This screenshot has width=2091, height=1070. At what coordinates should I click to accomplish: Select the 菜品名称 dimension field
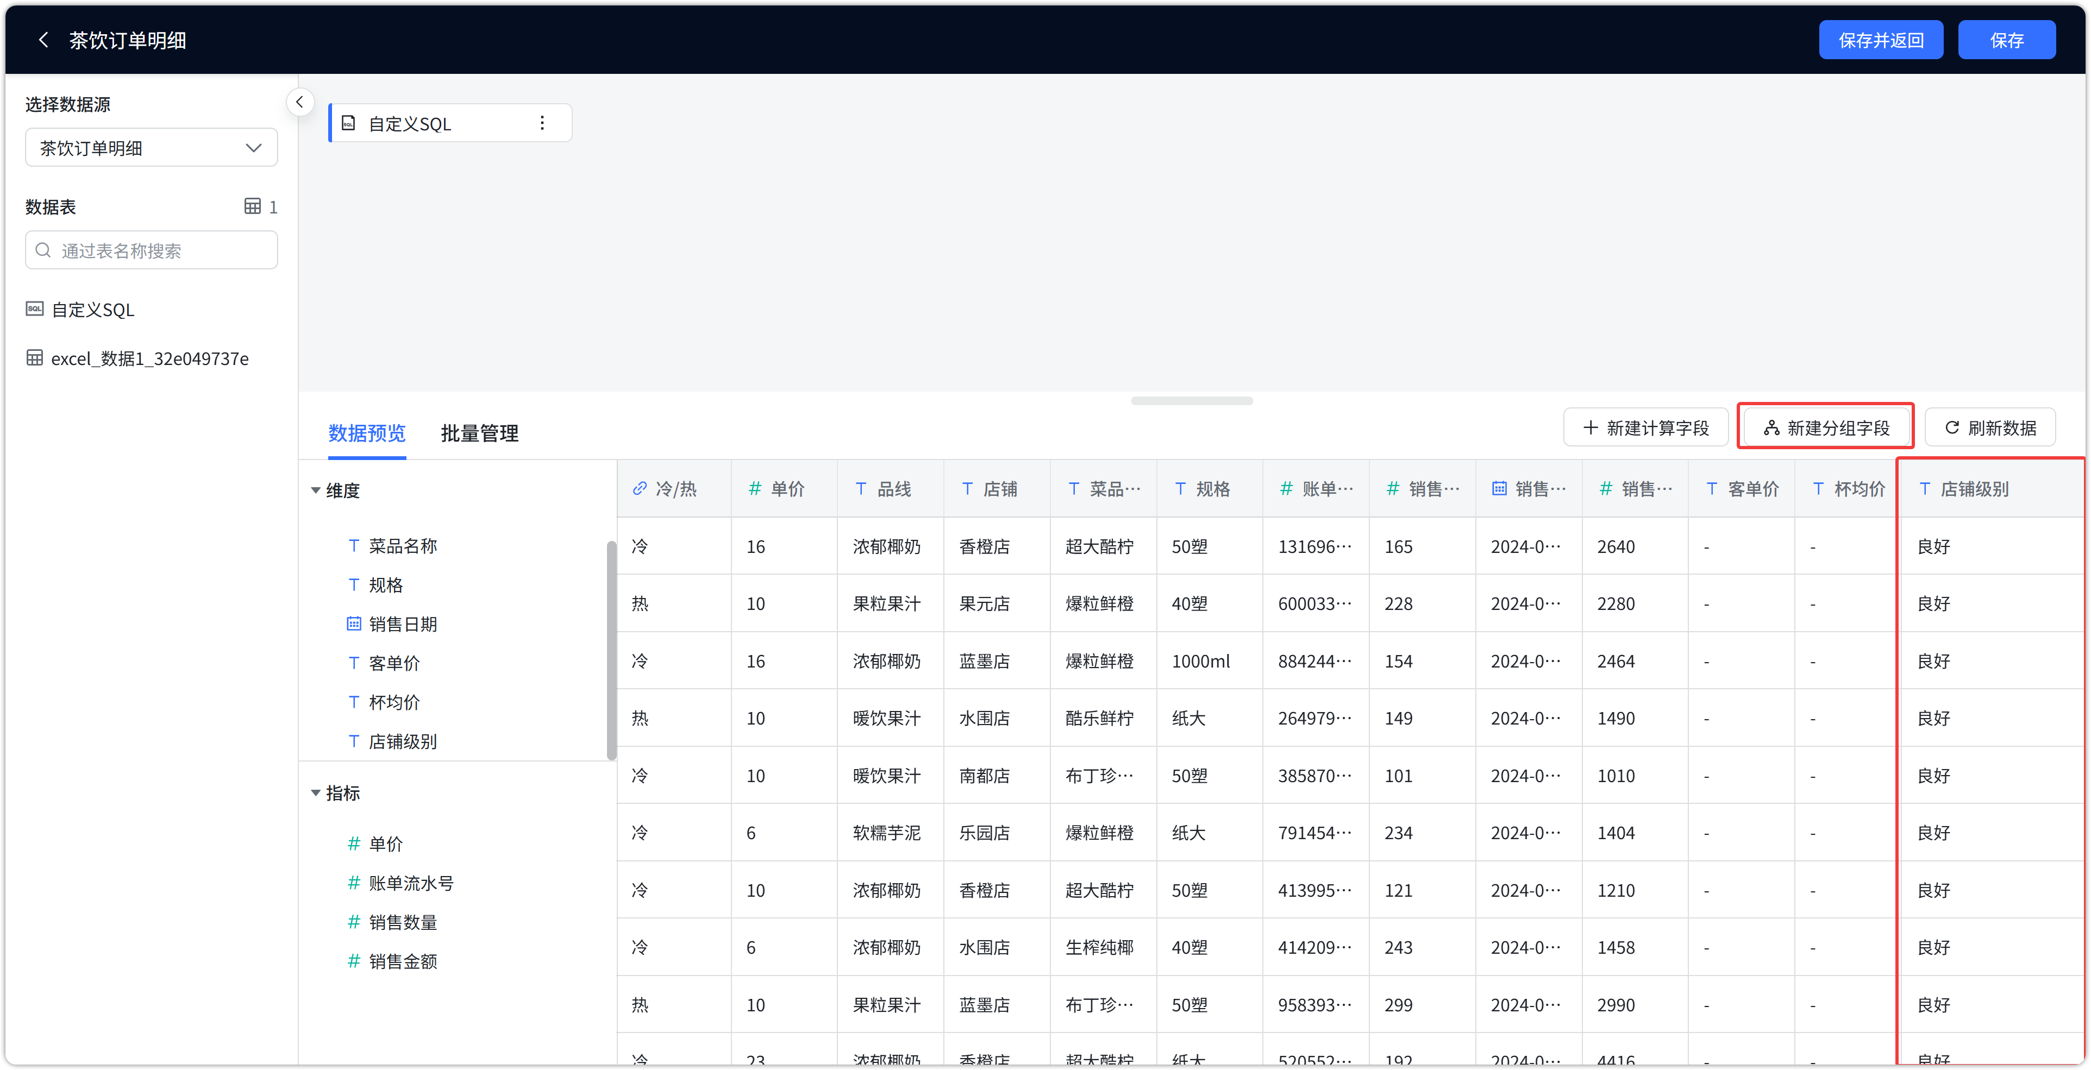tap(403, 545)
